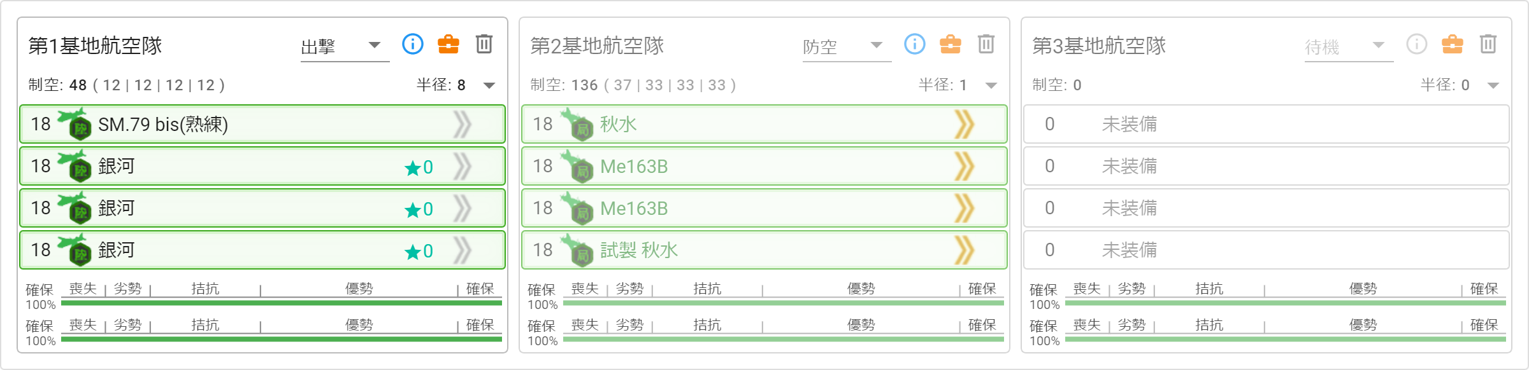Open info for 第2基地航空隊
The image size is (1529, 370).
915,44
